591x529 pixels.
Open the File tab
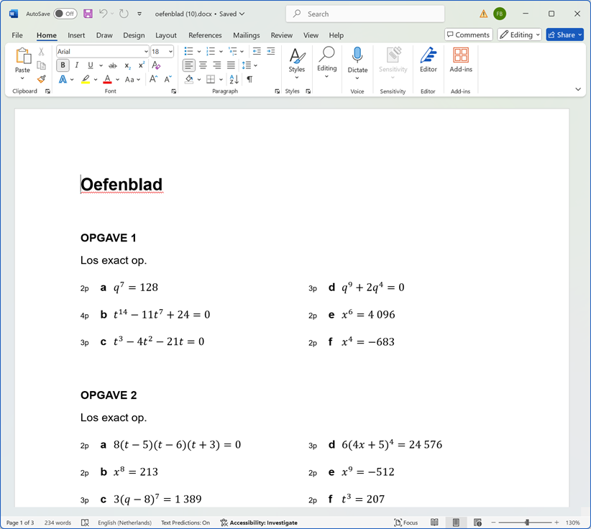point(17,35)
